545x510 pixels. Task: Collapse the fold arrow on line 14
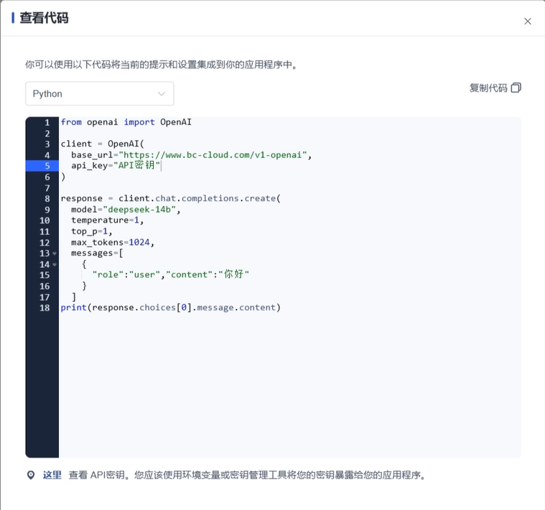pyautogui.click(x=55, y=264)
